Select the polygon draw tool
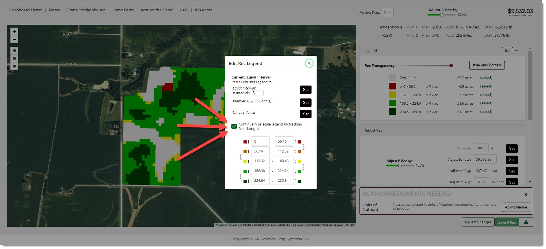Viewport: 546px width, 249px height. [x=14, y=50]
